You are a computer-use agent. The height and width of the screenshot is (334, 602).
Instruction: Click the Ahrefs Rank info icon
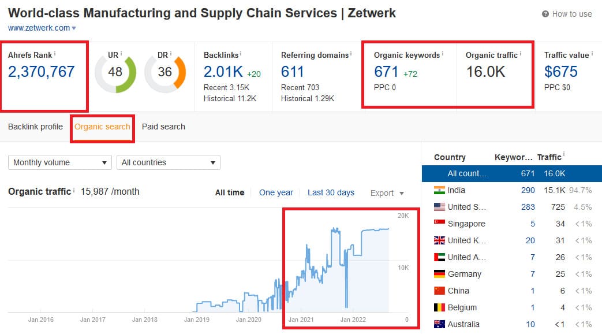click(55, 54)
